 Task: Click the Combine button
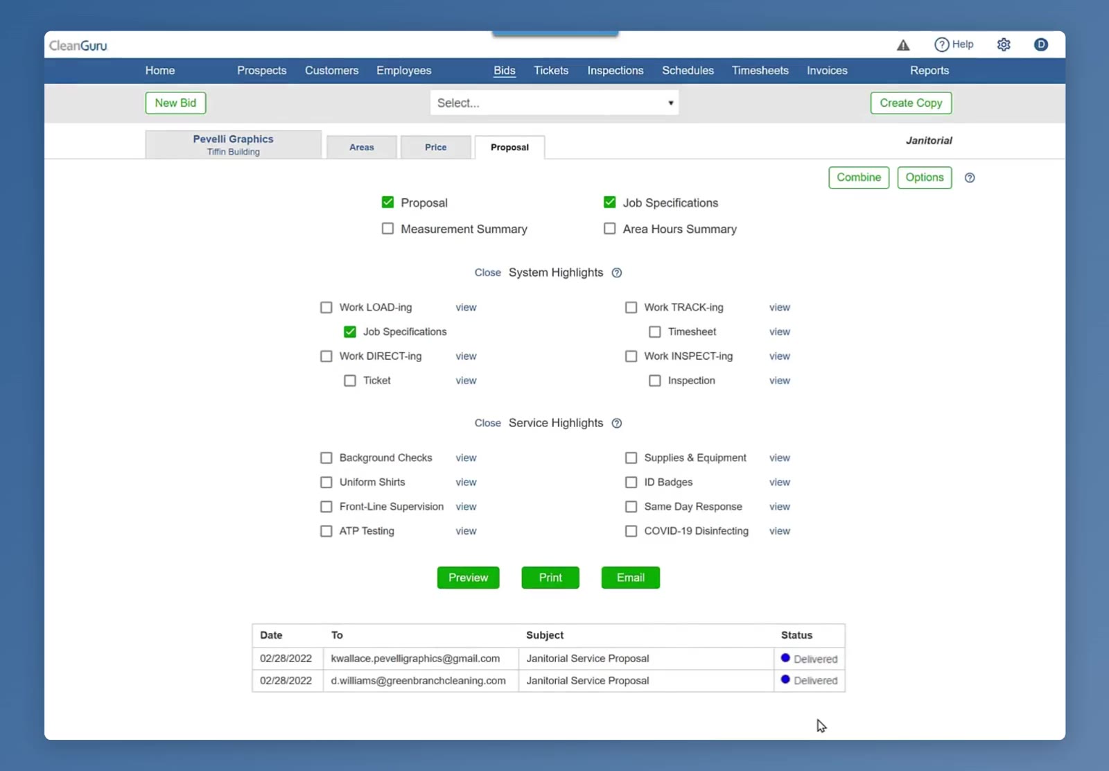(859, 177)
